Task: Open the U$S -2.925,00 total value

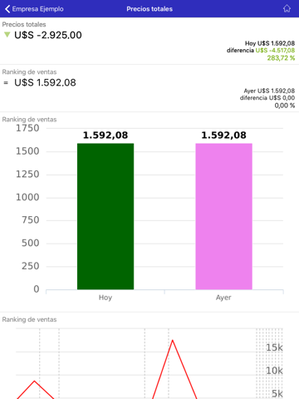Action: click(x=48, y=35)
